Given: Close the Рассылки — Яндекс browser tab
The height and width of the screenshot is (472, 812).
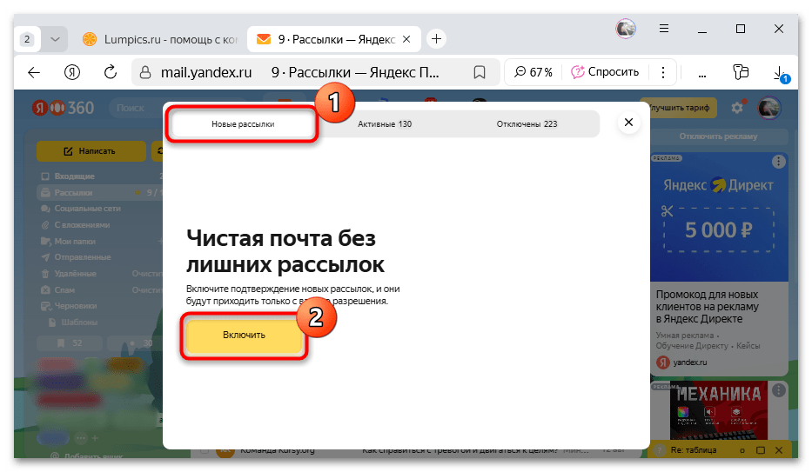Looking at the screenshot, I should pos(406,39).
